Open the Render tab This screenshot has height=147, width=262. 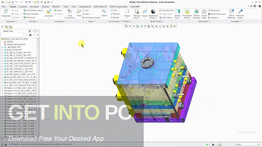point(45,7)
